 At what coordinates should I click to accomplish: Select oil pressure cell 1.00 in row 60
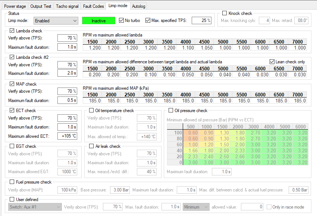[x=191, y=144]
